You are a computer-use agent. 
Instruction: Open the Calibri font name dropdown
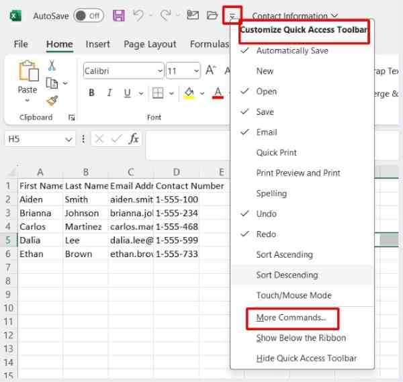click(160, 70)
